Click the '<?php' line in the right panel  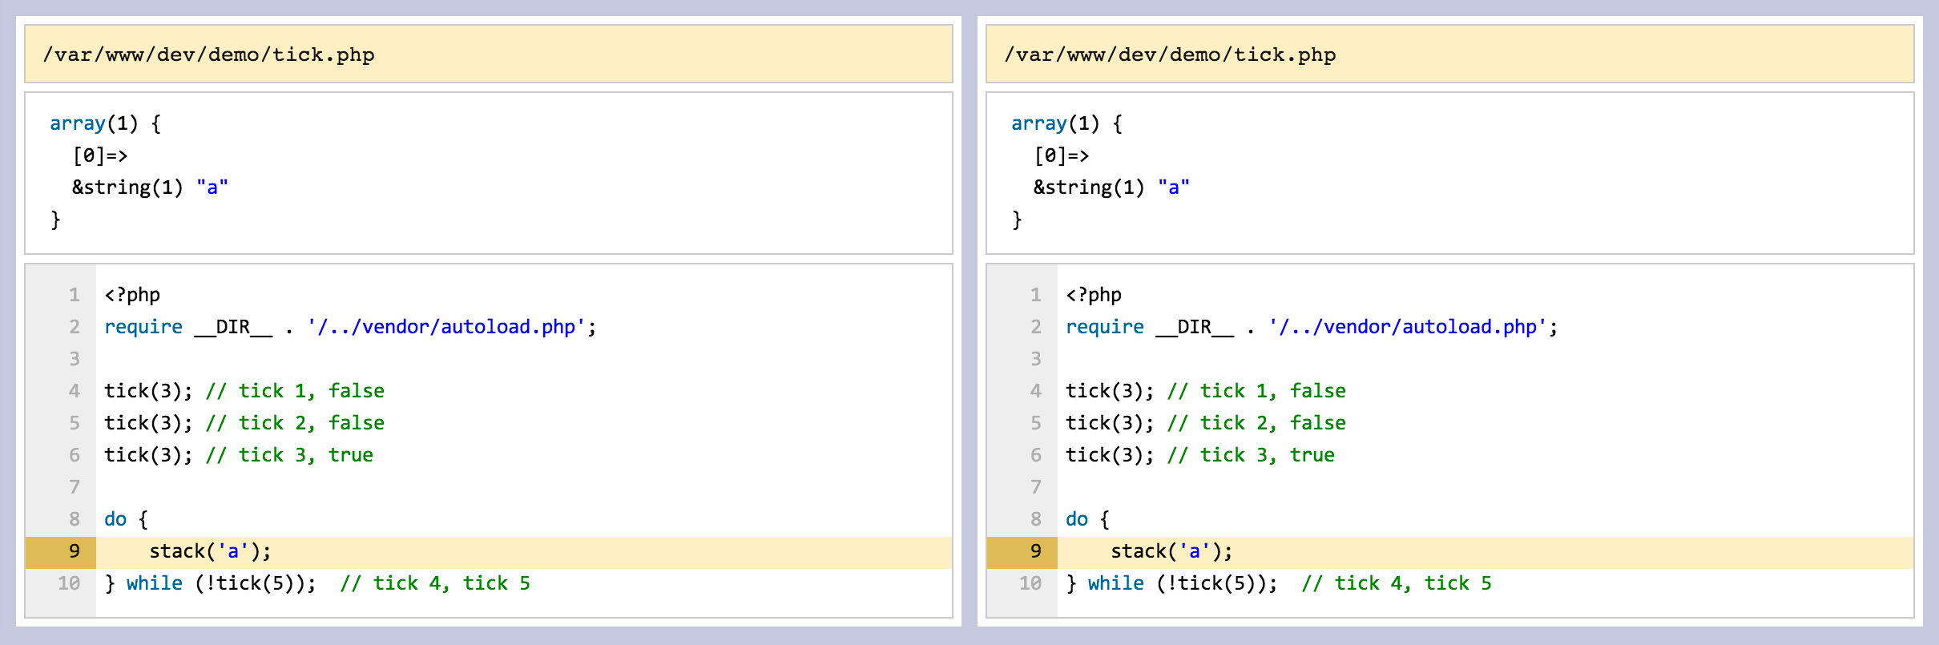point(1094,295)
